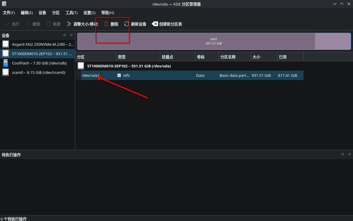The width and height of the screenshot is (353, 221).
Task: Open the 帮助(H) menu
Action: [107, 13]
